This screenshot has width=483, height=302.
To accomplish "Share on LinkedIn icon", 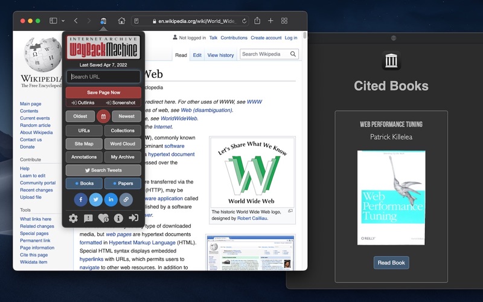I will click(x=111, y=199).
